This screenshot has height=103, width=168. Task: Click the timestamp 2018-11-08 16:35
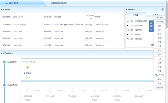click(x=30, y=62)
